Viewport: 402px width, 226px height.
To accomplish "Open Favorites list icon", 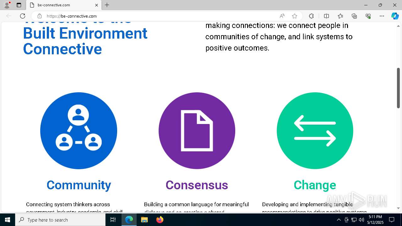I will click(340, 16).
